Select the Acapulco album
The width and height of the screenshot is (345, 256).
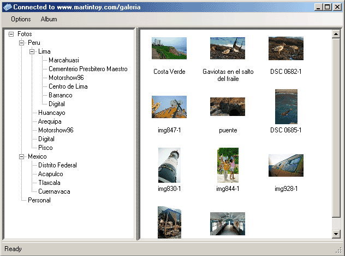(x=51, y=174)
